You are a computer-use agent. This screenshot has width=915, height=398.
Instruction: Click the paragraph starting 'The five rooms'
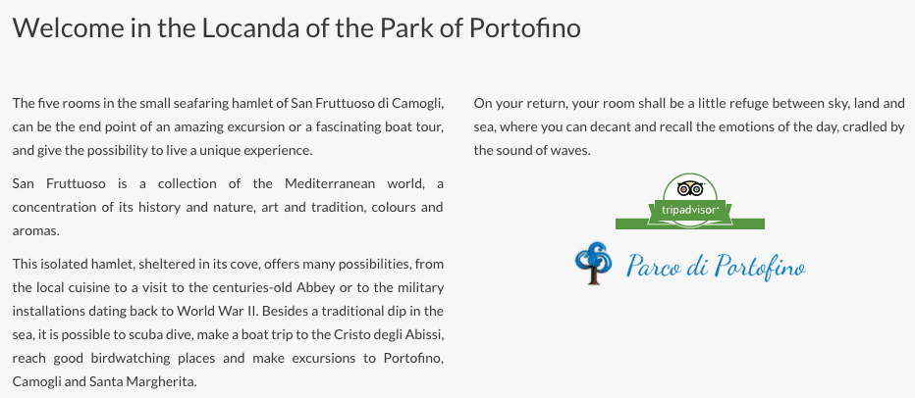228,127
